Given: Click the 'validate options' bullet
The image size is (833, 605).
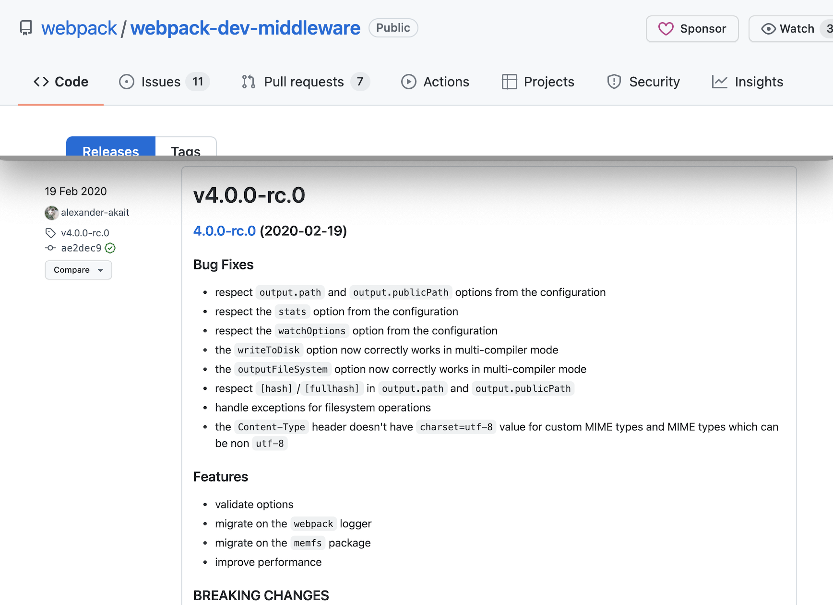Looking at the screenshot, I should pyautogui.click(x=254, y=505).
